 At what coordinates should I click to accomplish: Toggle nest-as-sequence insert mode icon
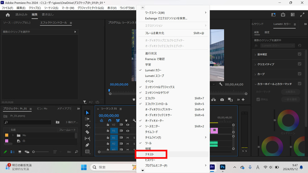pos(101,120)
